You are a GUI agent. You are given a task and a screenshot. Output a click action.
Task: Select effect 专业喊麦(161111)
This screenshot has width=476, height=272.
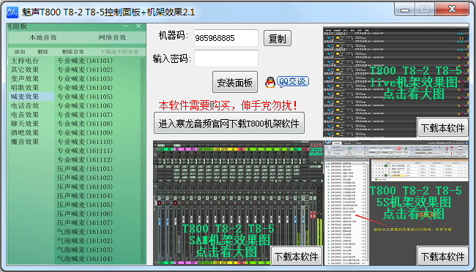(x=85, y=151)
